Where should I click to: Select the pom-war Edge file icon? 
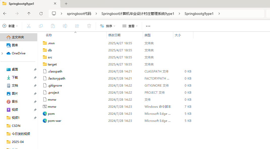(45, 121)
